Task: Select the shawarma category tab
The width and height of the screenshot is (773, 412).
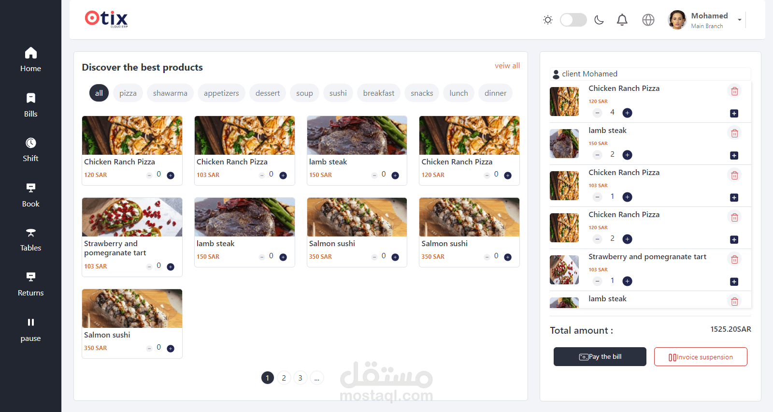Action: tap(170, 93)
